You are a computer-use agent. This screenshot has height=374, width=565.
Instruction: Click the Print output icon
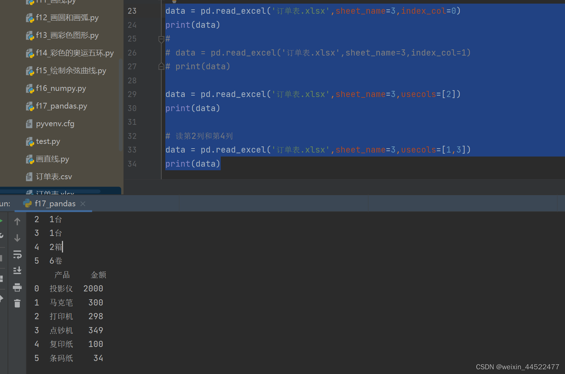tap(17, 287)
